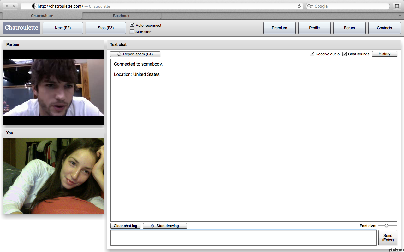Send the message with Send (Enter)
Screen dimensions: 404x252
click(x=388, y=238)
